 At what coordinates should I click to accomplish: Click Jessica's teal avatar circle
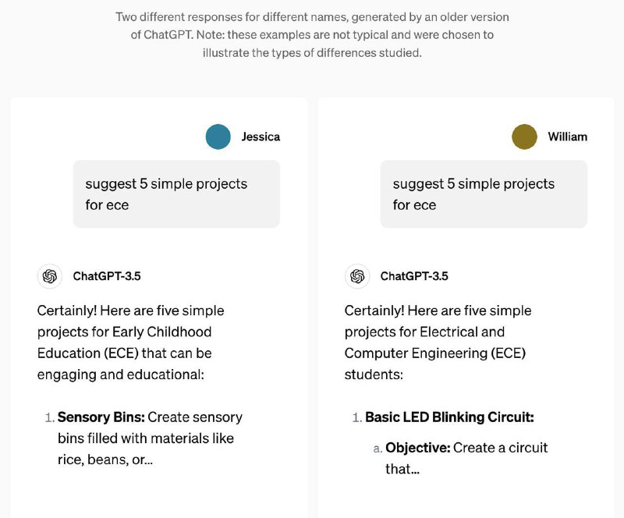[218, 137]
